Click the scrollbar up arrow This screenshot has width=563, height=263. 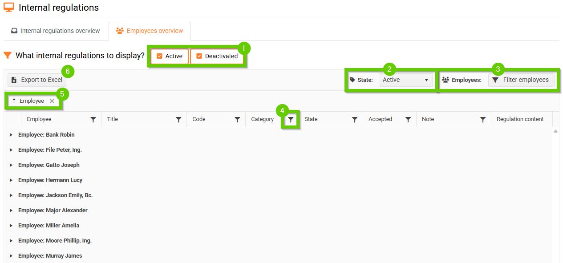coord(555,131)
